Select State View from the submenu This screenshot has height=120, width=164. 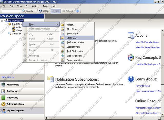coord(77,38)
